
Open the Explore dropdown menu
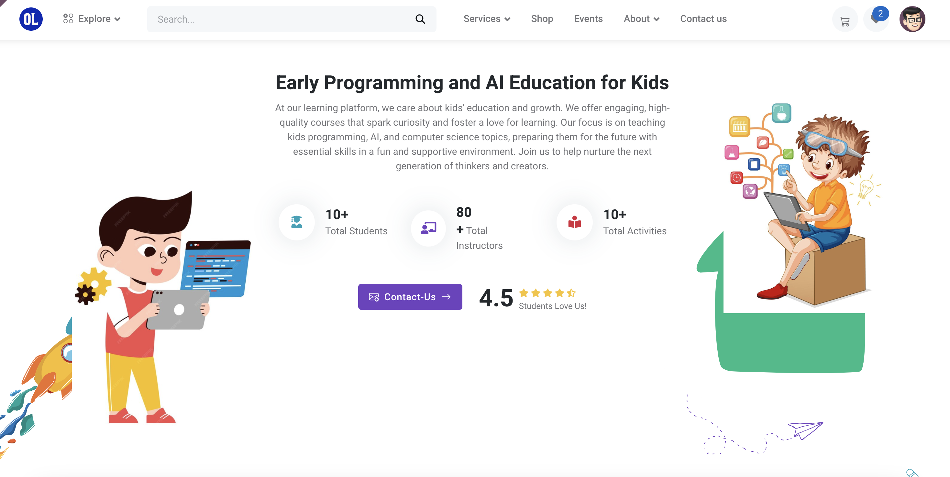click(x=92, y=19)
